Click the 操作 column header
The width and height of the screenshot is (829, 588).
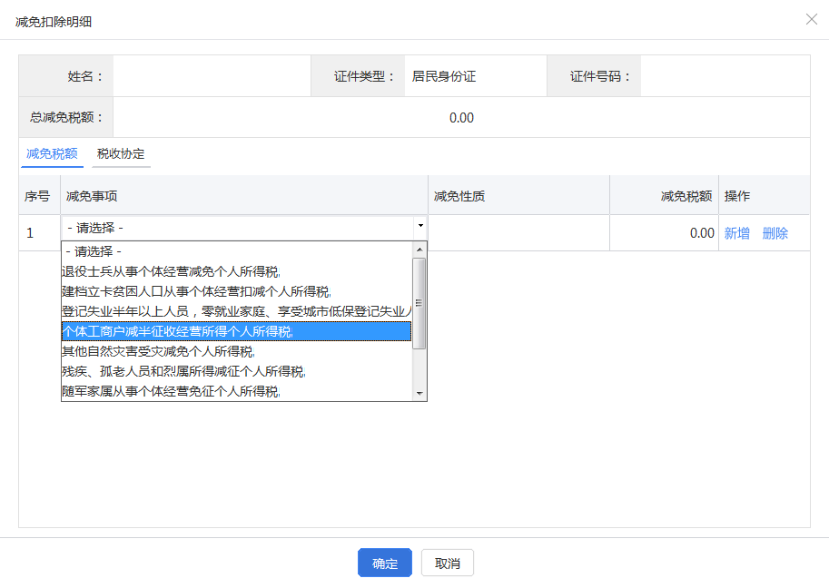click(x=765, y=196)
